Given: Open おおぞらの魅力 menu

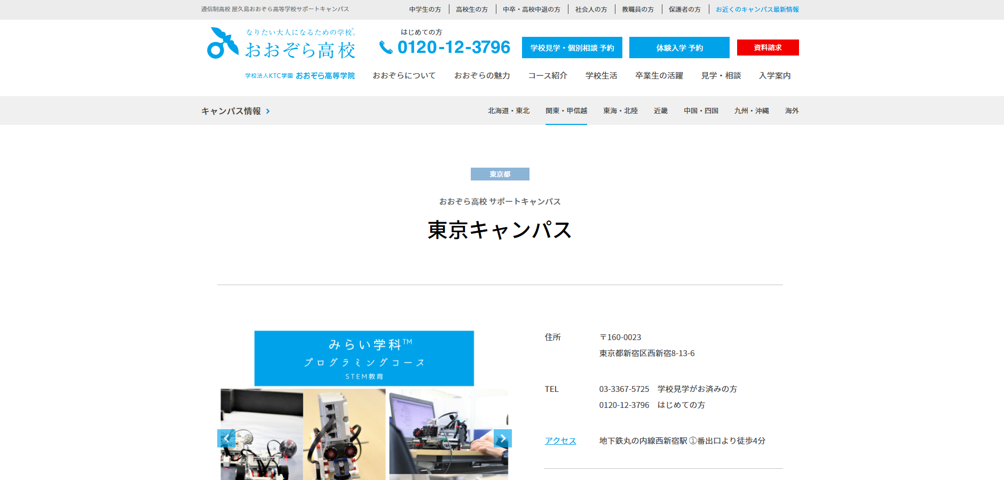Looking at the screenshot, I should click(x=482, y=75).
